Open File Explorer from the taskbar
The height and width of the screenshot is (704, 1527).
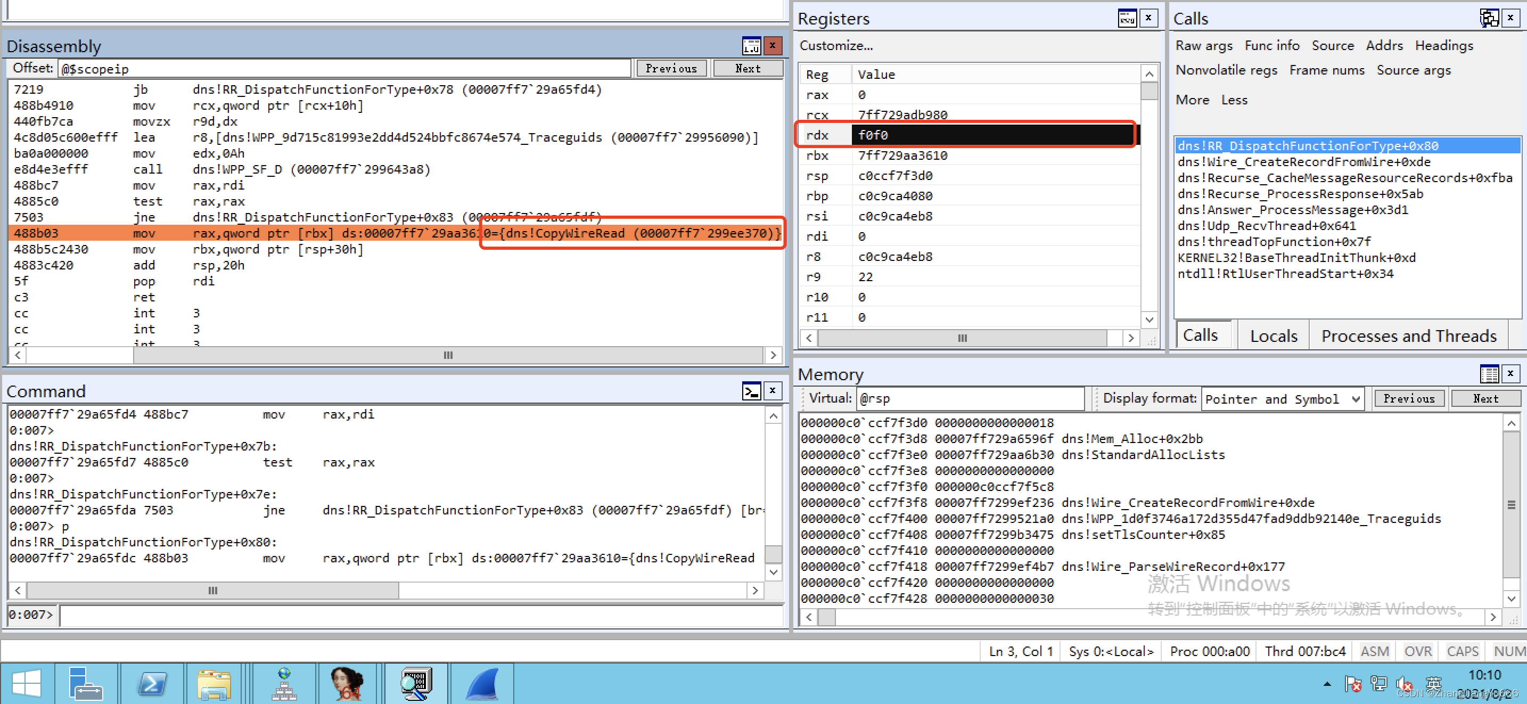tap(215, 683)
